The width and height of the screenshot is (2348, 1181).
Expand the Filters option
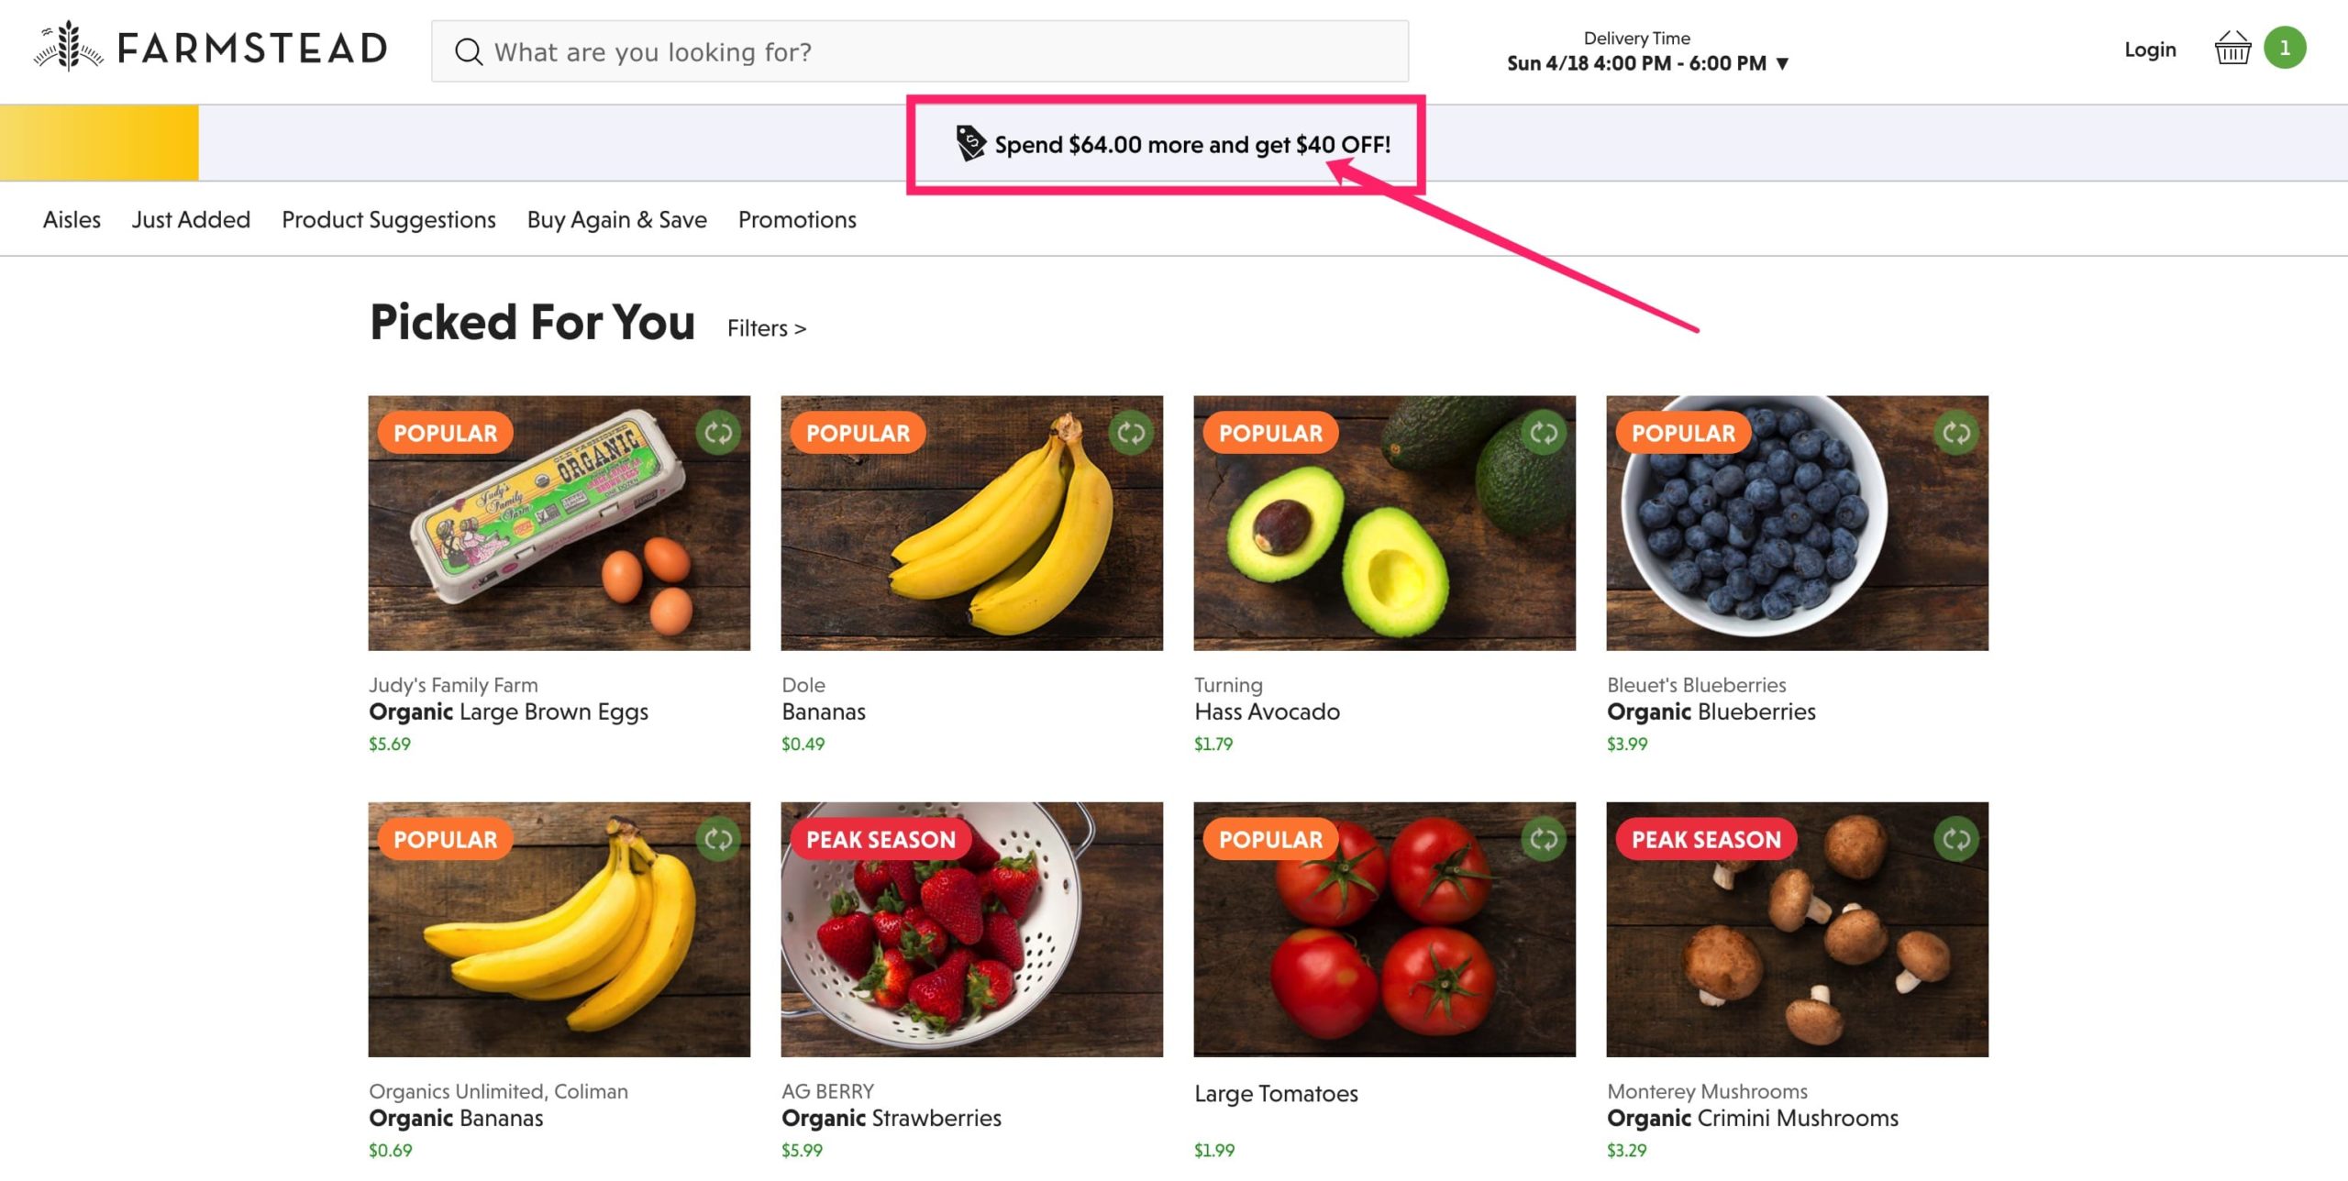pyautogui.click(x=766, y=328)
